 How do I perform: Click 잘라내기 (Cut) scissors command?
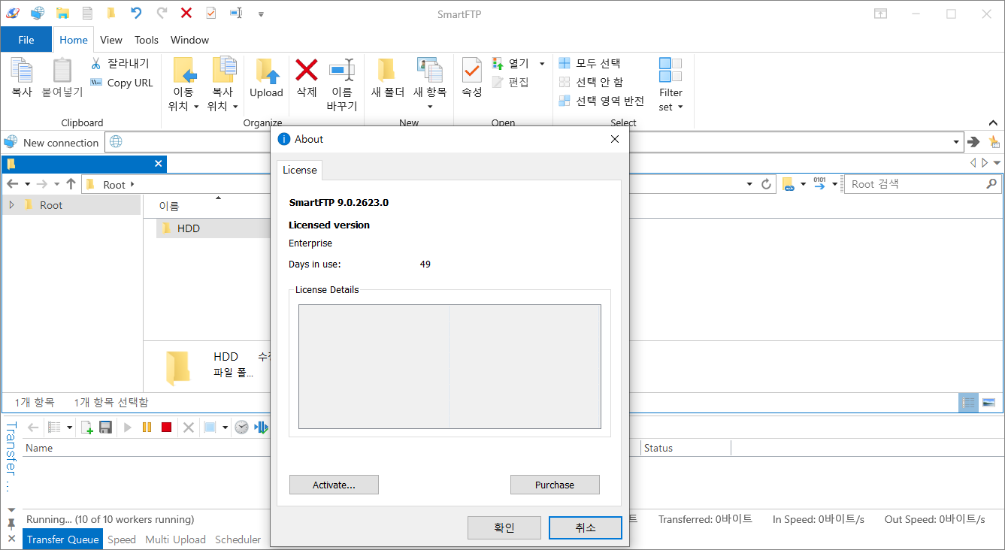(120, 63)
